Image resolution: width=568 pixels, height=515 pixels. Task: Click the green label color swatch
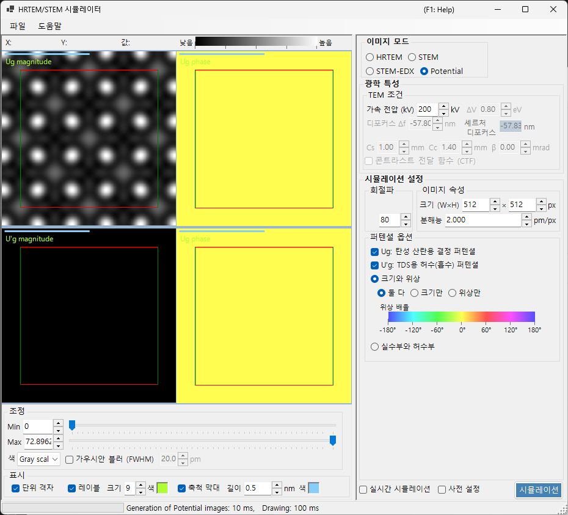pos(162,488)
